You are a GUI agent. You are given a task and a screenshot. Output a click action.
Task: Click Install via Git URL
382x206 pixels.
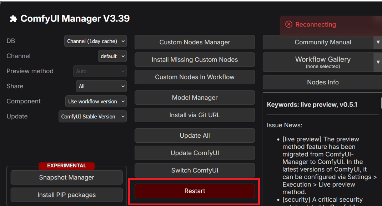(195, 115)
